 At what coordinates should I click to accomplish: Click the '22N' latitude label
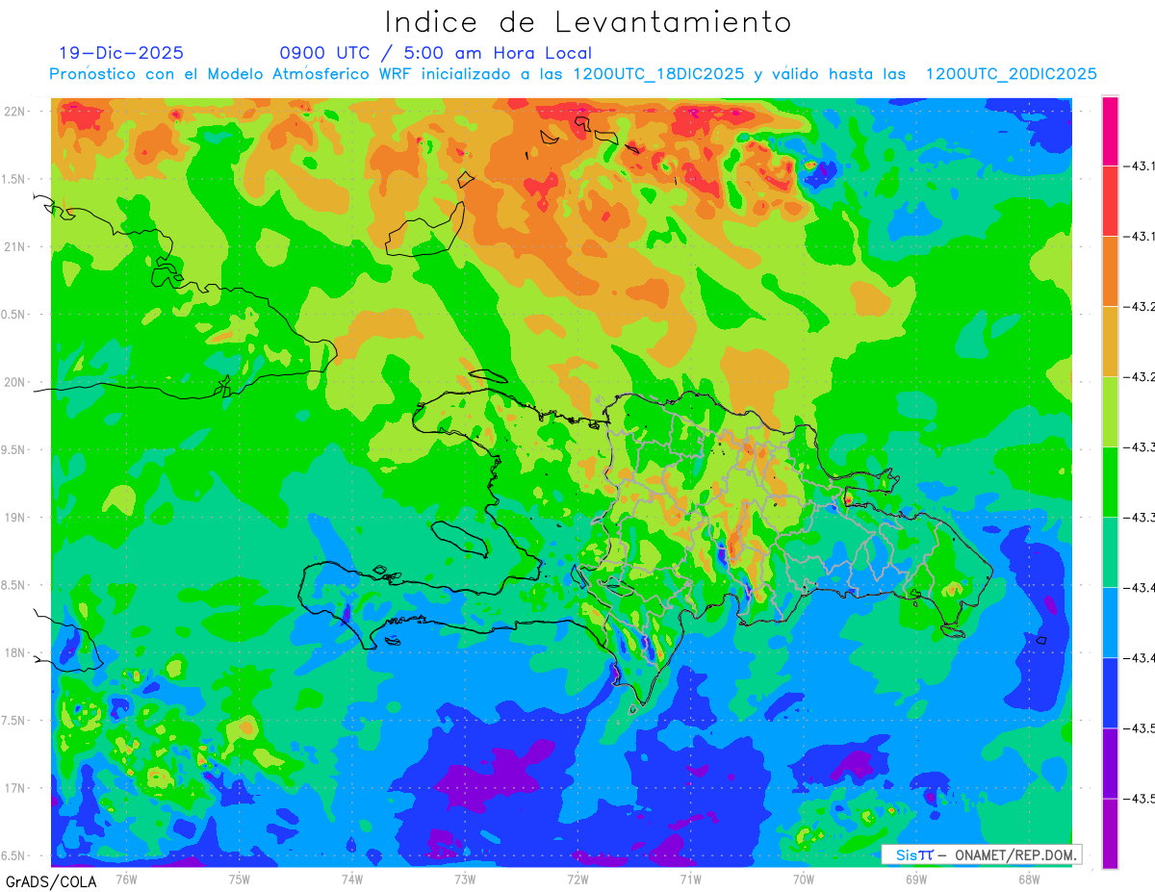pos(15,111)
